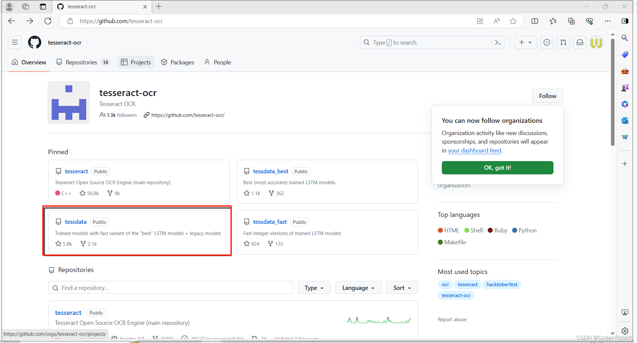The height and width of the screenshot is (343, 637).
Task: Open the Notifications inbox icon
Action: pos(580,42)
